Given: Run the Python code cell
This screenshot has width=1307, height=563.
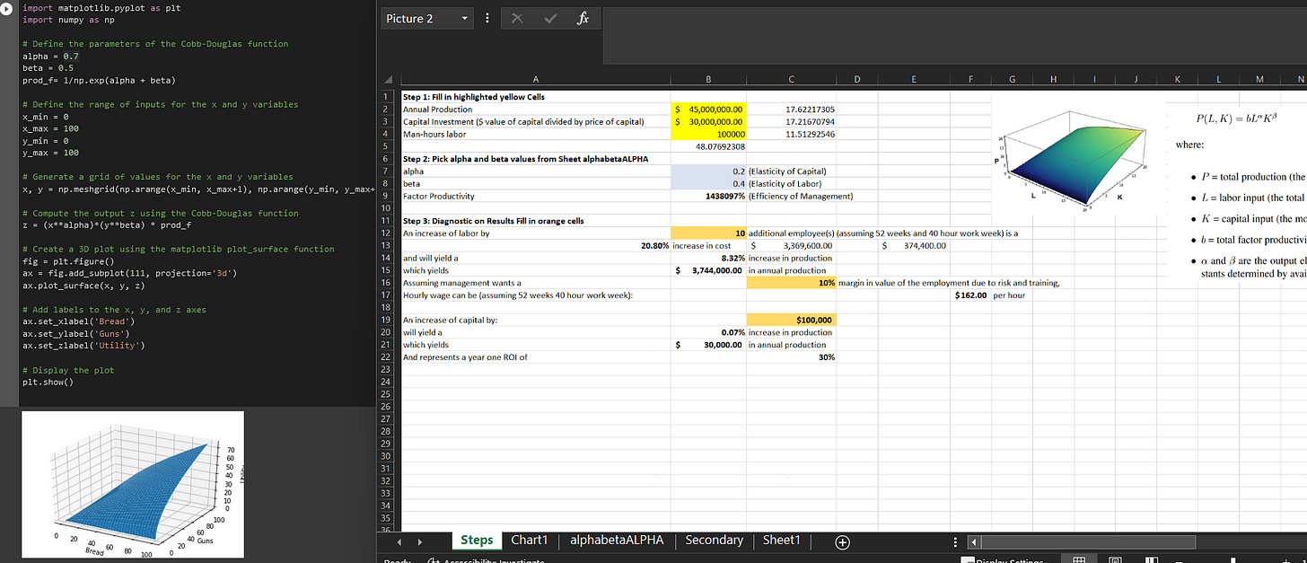Looking at the screenshot, I should pos(8,7).
